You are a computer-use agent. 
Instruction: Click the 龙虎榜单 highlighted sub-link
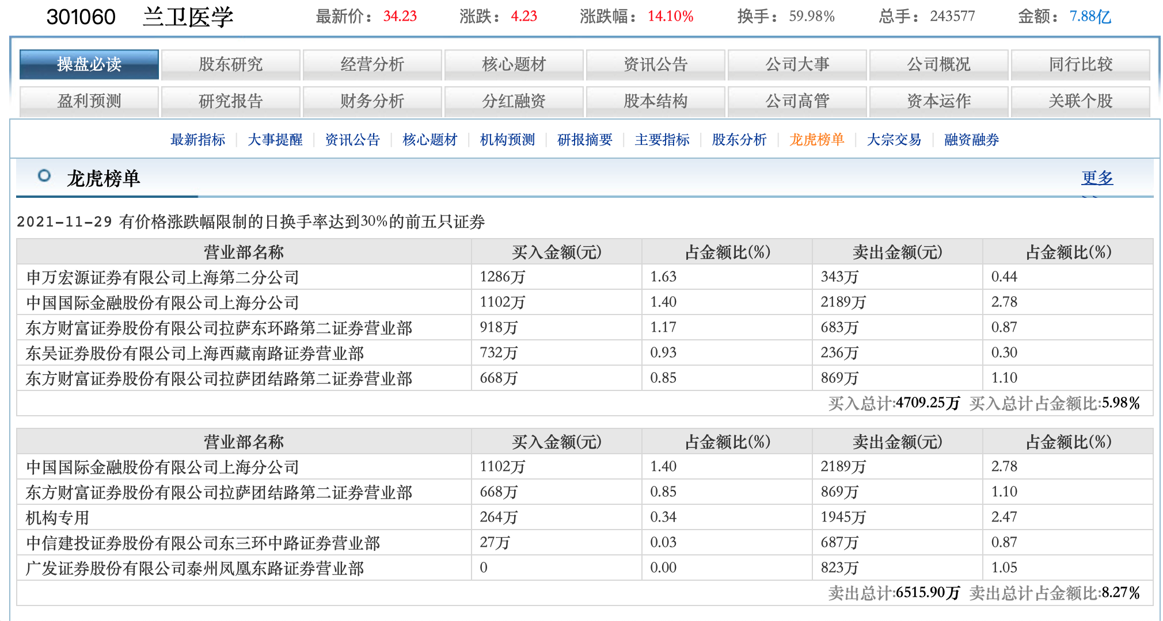click(x=816, y=140)
